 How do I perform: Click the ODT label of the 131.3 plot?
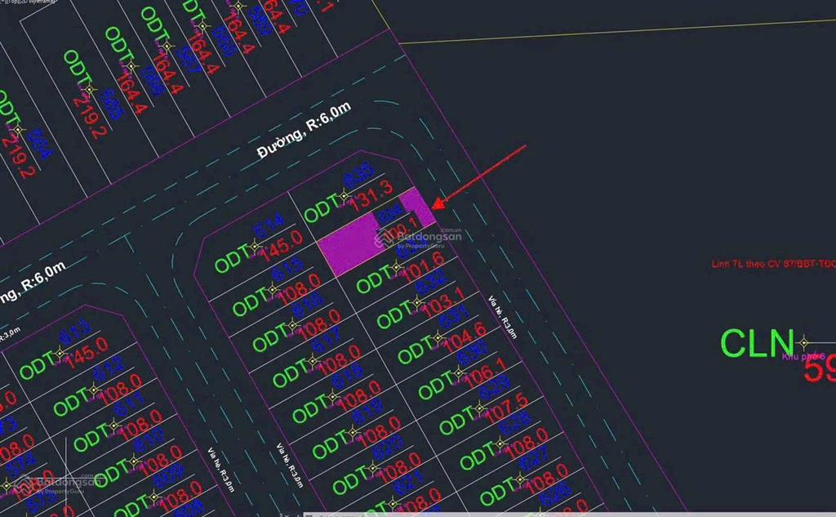320,210
